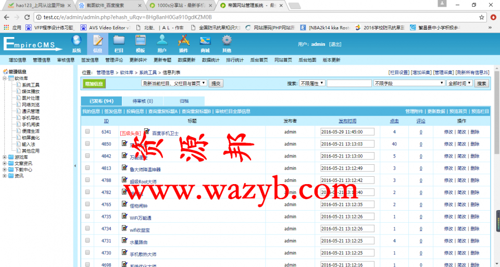Open 栏目设置 link

click(x=398, y=72)
